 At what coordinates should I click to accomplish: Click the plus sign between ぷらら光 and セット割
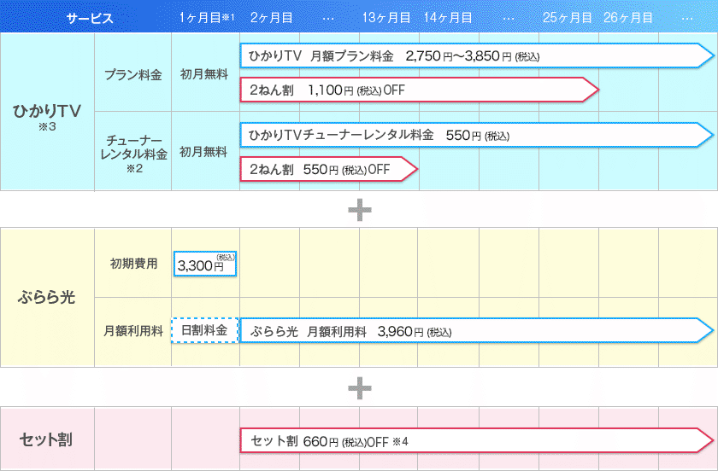[360, 388]
